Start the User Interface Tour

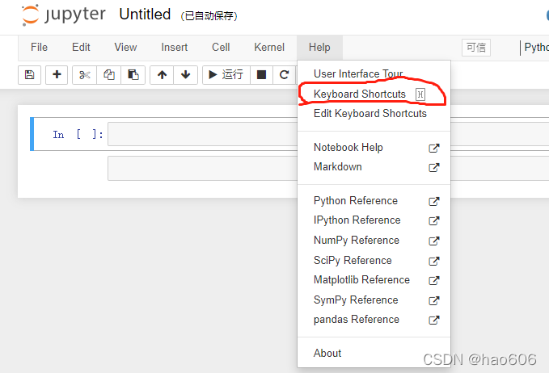tap(374, 73)
